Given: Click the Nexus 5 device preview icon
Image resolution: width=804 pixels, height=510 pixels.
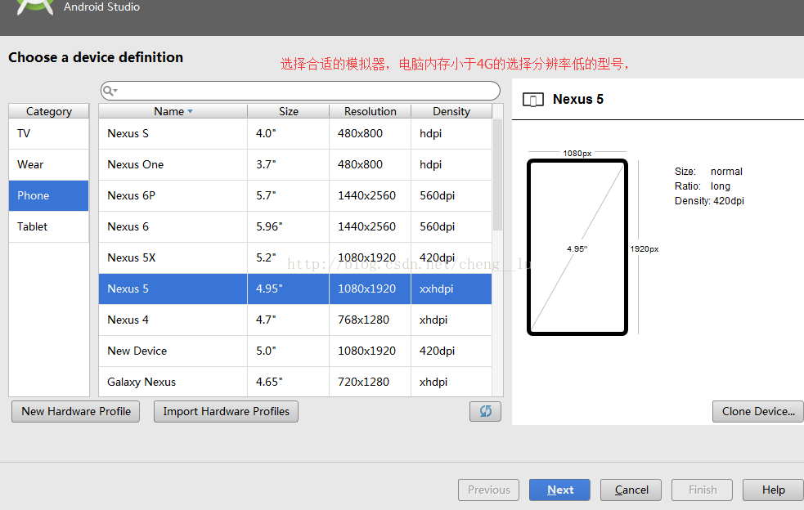Looking at the screenshot, I should pyautogui.click(x=532, y=100).
